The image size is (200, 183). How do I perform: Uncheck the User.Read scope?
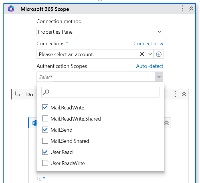coord(45,152)
